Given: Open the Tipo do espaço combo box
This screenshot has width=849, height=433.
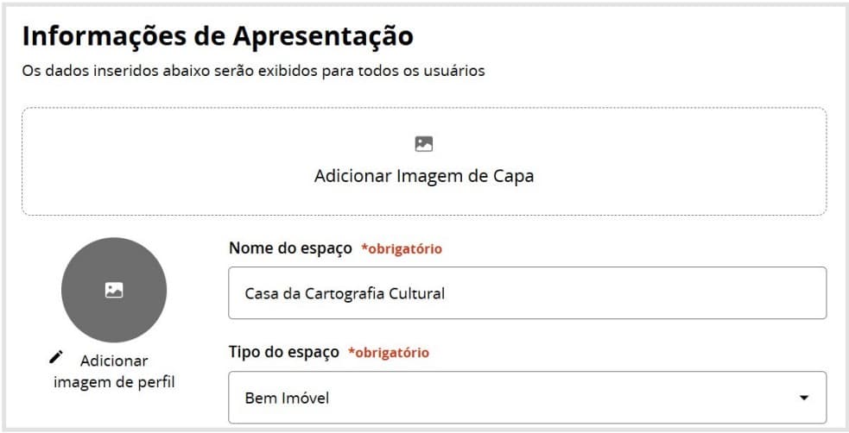Looking at the screenshot, I should (x=527, y=398).
